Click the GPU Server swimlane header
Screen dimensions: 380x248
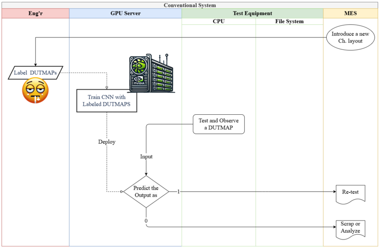pos(125,14)
